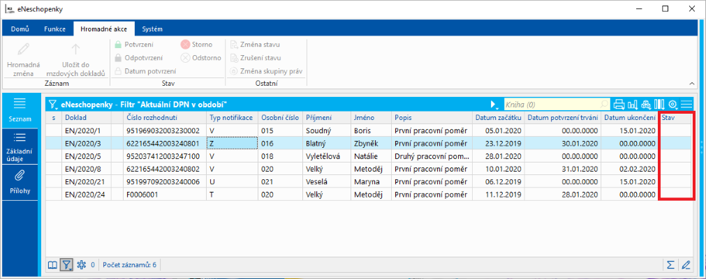Image resolution: width=706 pixels, height=279 pixels.
Task: Click decision number 95196903200323​0002
Action: pyautogui.click(x=163, y=130)
